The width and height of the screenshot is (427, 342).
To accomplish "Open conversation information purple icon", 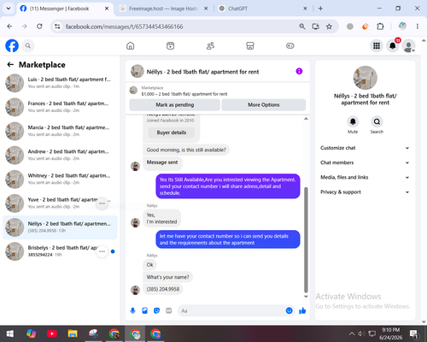I will (299, 71).
